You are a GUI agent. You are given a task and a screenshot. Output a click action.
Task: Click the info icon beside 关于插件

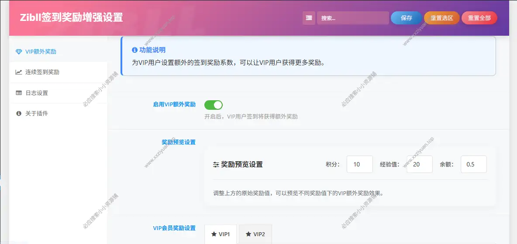[18, 114]
